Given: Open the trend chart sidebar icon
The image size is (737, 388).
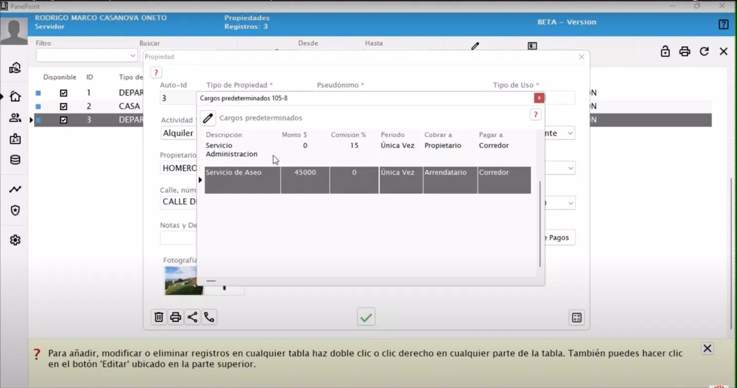Looking at the screenshot, I should click(15, 189).
